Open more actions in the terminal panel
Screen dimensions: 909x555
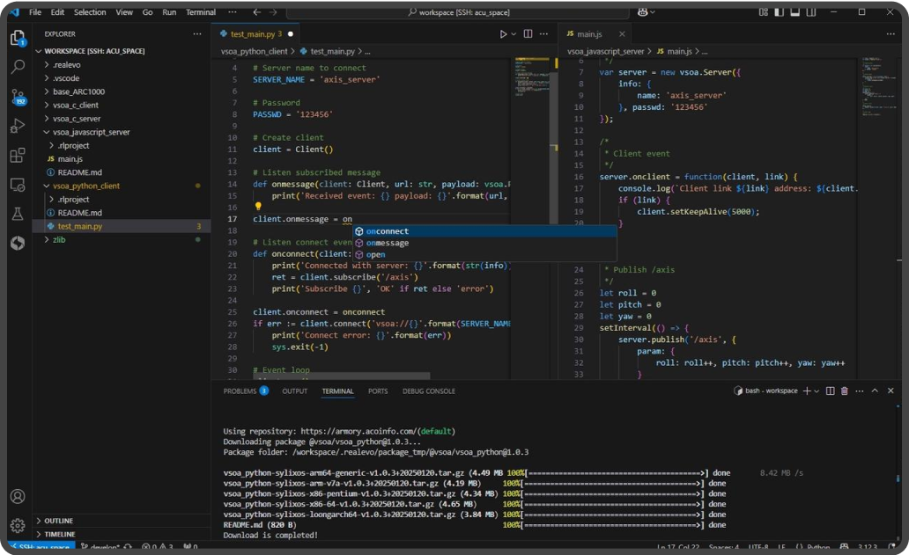coord(859,391)
